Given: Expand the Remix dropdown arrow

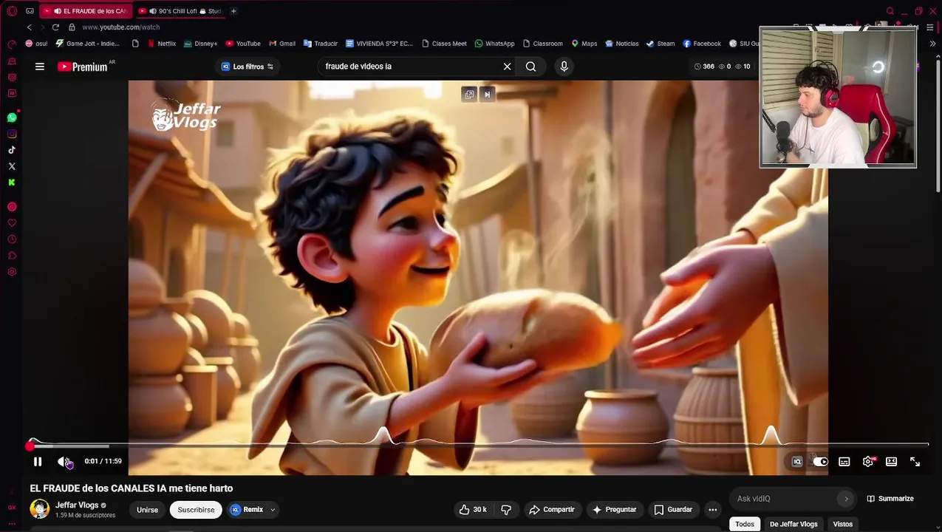Looking at the screenshot, I should point(273,509).
